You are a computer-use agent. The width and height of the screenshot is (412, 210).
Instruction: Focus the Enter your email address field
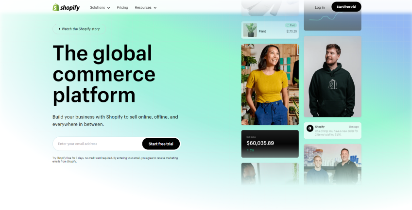click(x=97, y=144)
